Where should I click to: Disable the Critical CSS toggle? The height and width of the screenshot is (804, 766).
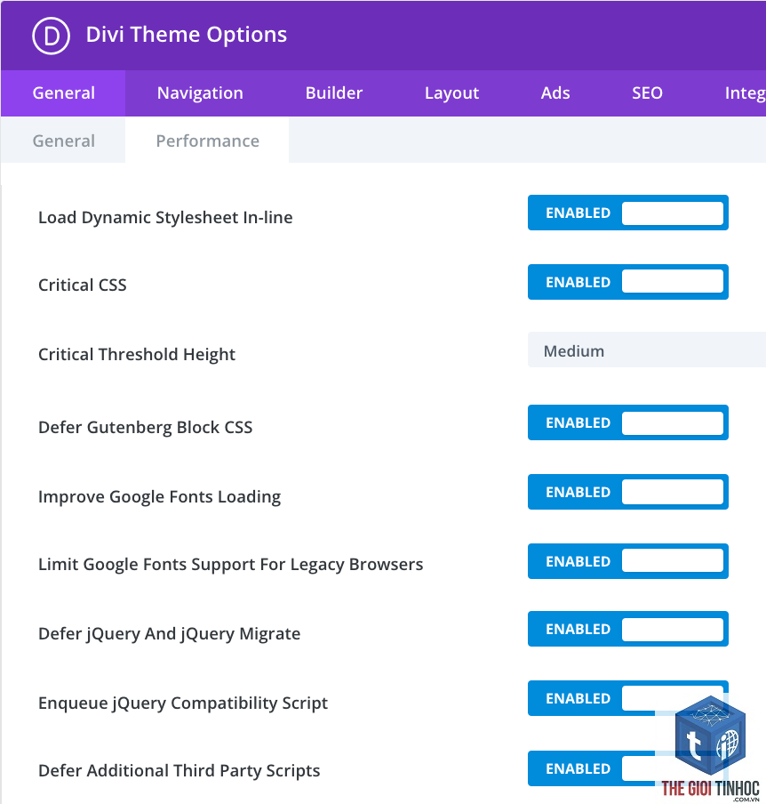tap(627, 282)
